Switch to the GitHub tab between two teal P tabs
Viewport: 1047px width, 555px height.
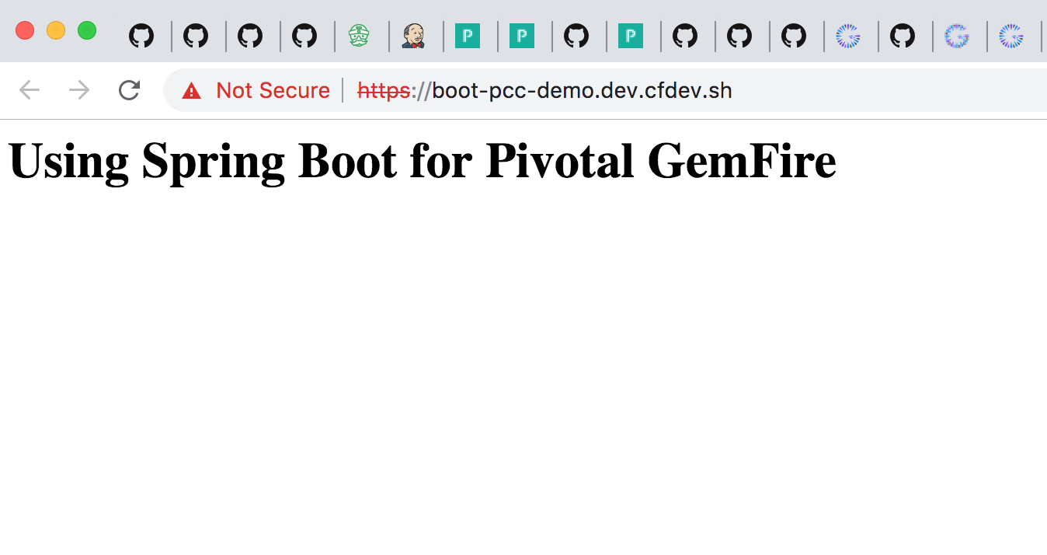[576, 36]
